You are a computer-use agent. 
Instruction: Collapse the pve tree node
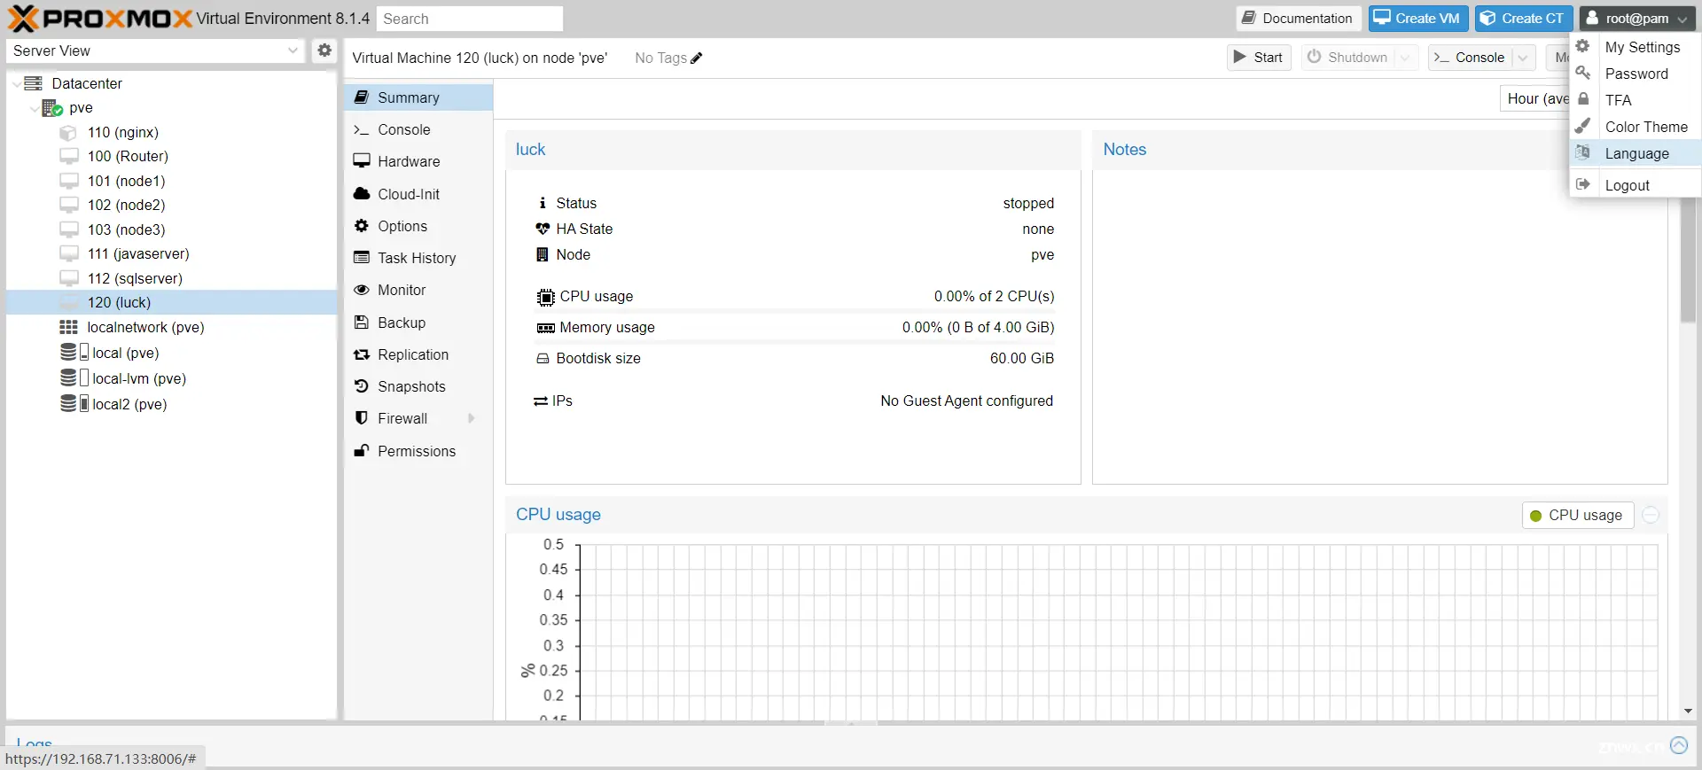click(x=35, y=108)
